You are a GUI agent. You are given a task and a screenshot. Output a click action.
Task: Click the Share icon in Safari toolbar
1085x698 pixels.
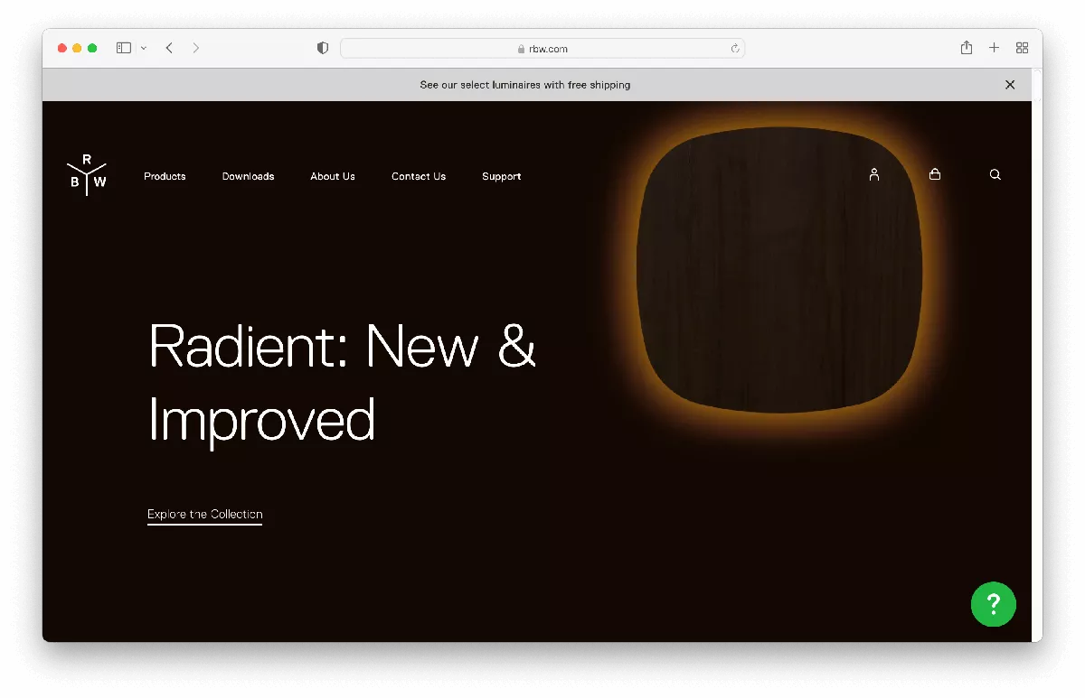click(x=967, y=47)
